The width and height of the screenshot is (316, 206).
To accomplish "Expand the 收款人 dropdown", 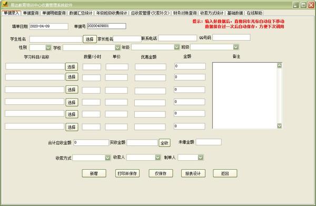I will pyautogui.click(x=157, y=157).
